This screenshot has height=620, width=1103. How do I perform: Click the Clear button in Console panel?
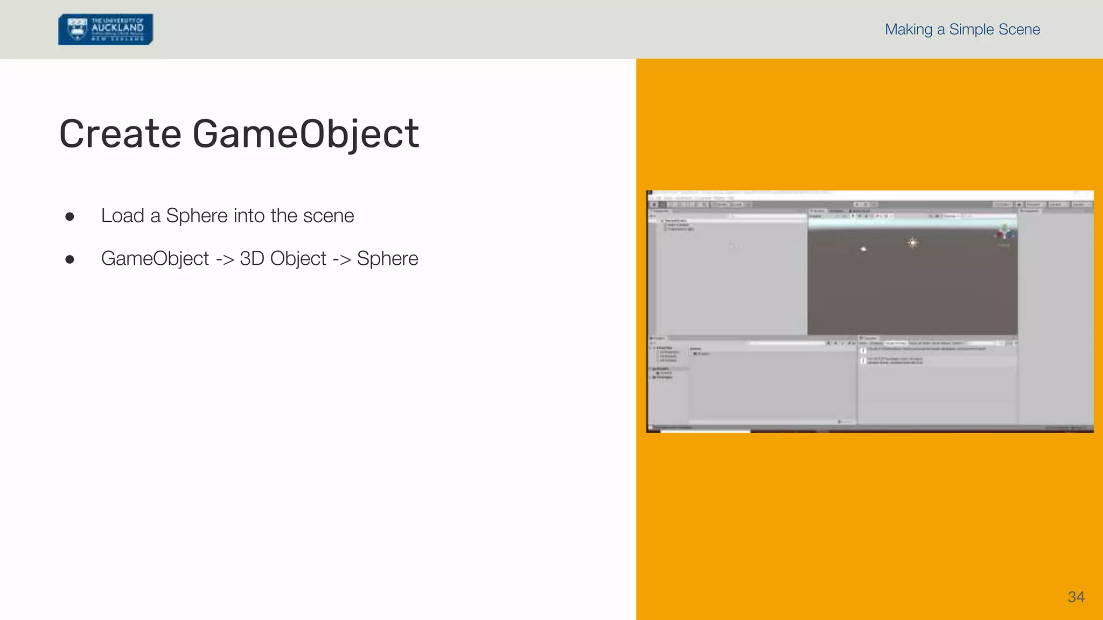click(x=863, y=343)
